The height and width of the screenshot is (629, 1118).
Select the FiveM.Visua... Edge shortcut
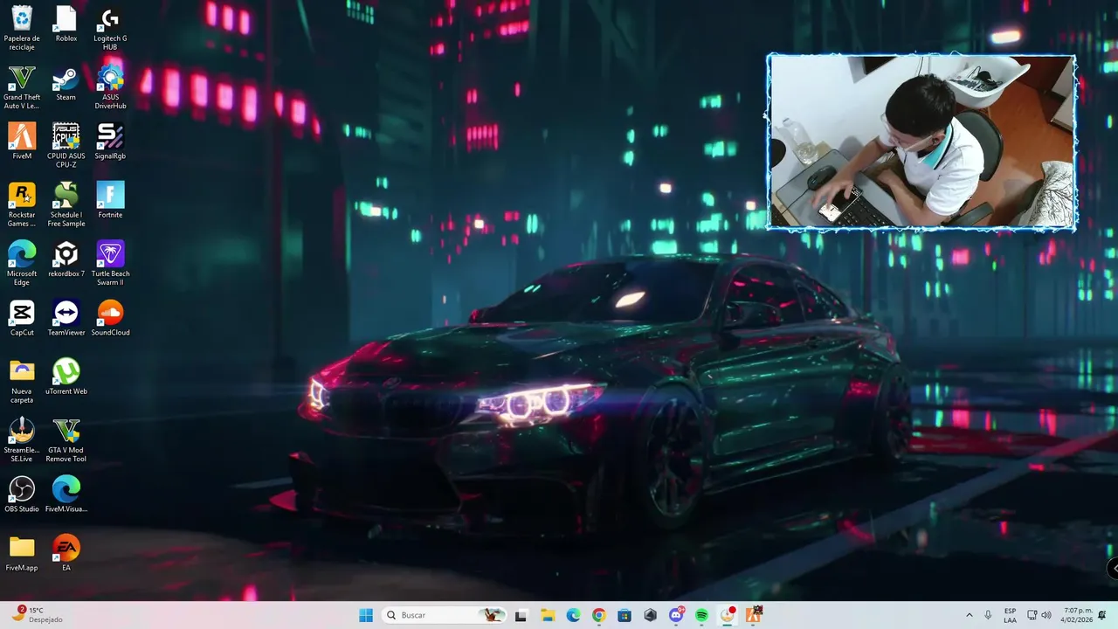66,494
